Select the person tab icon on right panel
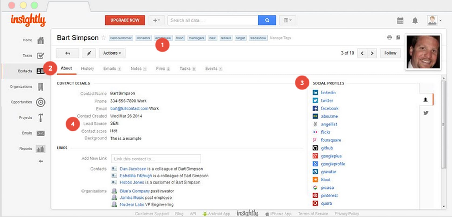 (x=426, y=100)
